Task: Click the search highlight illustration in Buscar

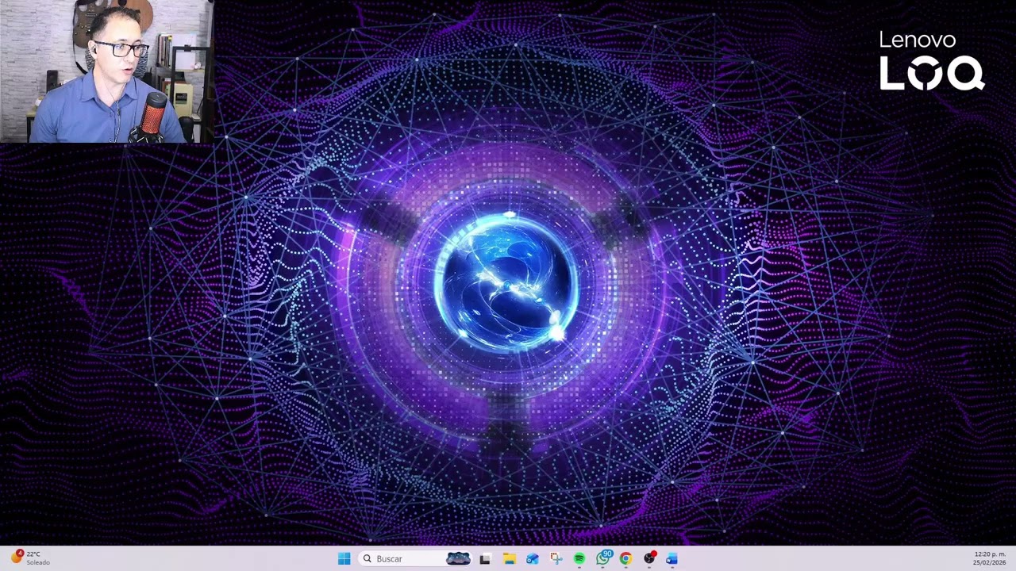Action: tap(458, 559)
